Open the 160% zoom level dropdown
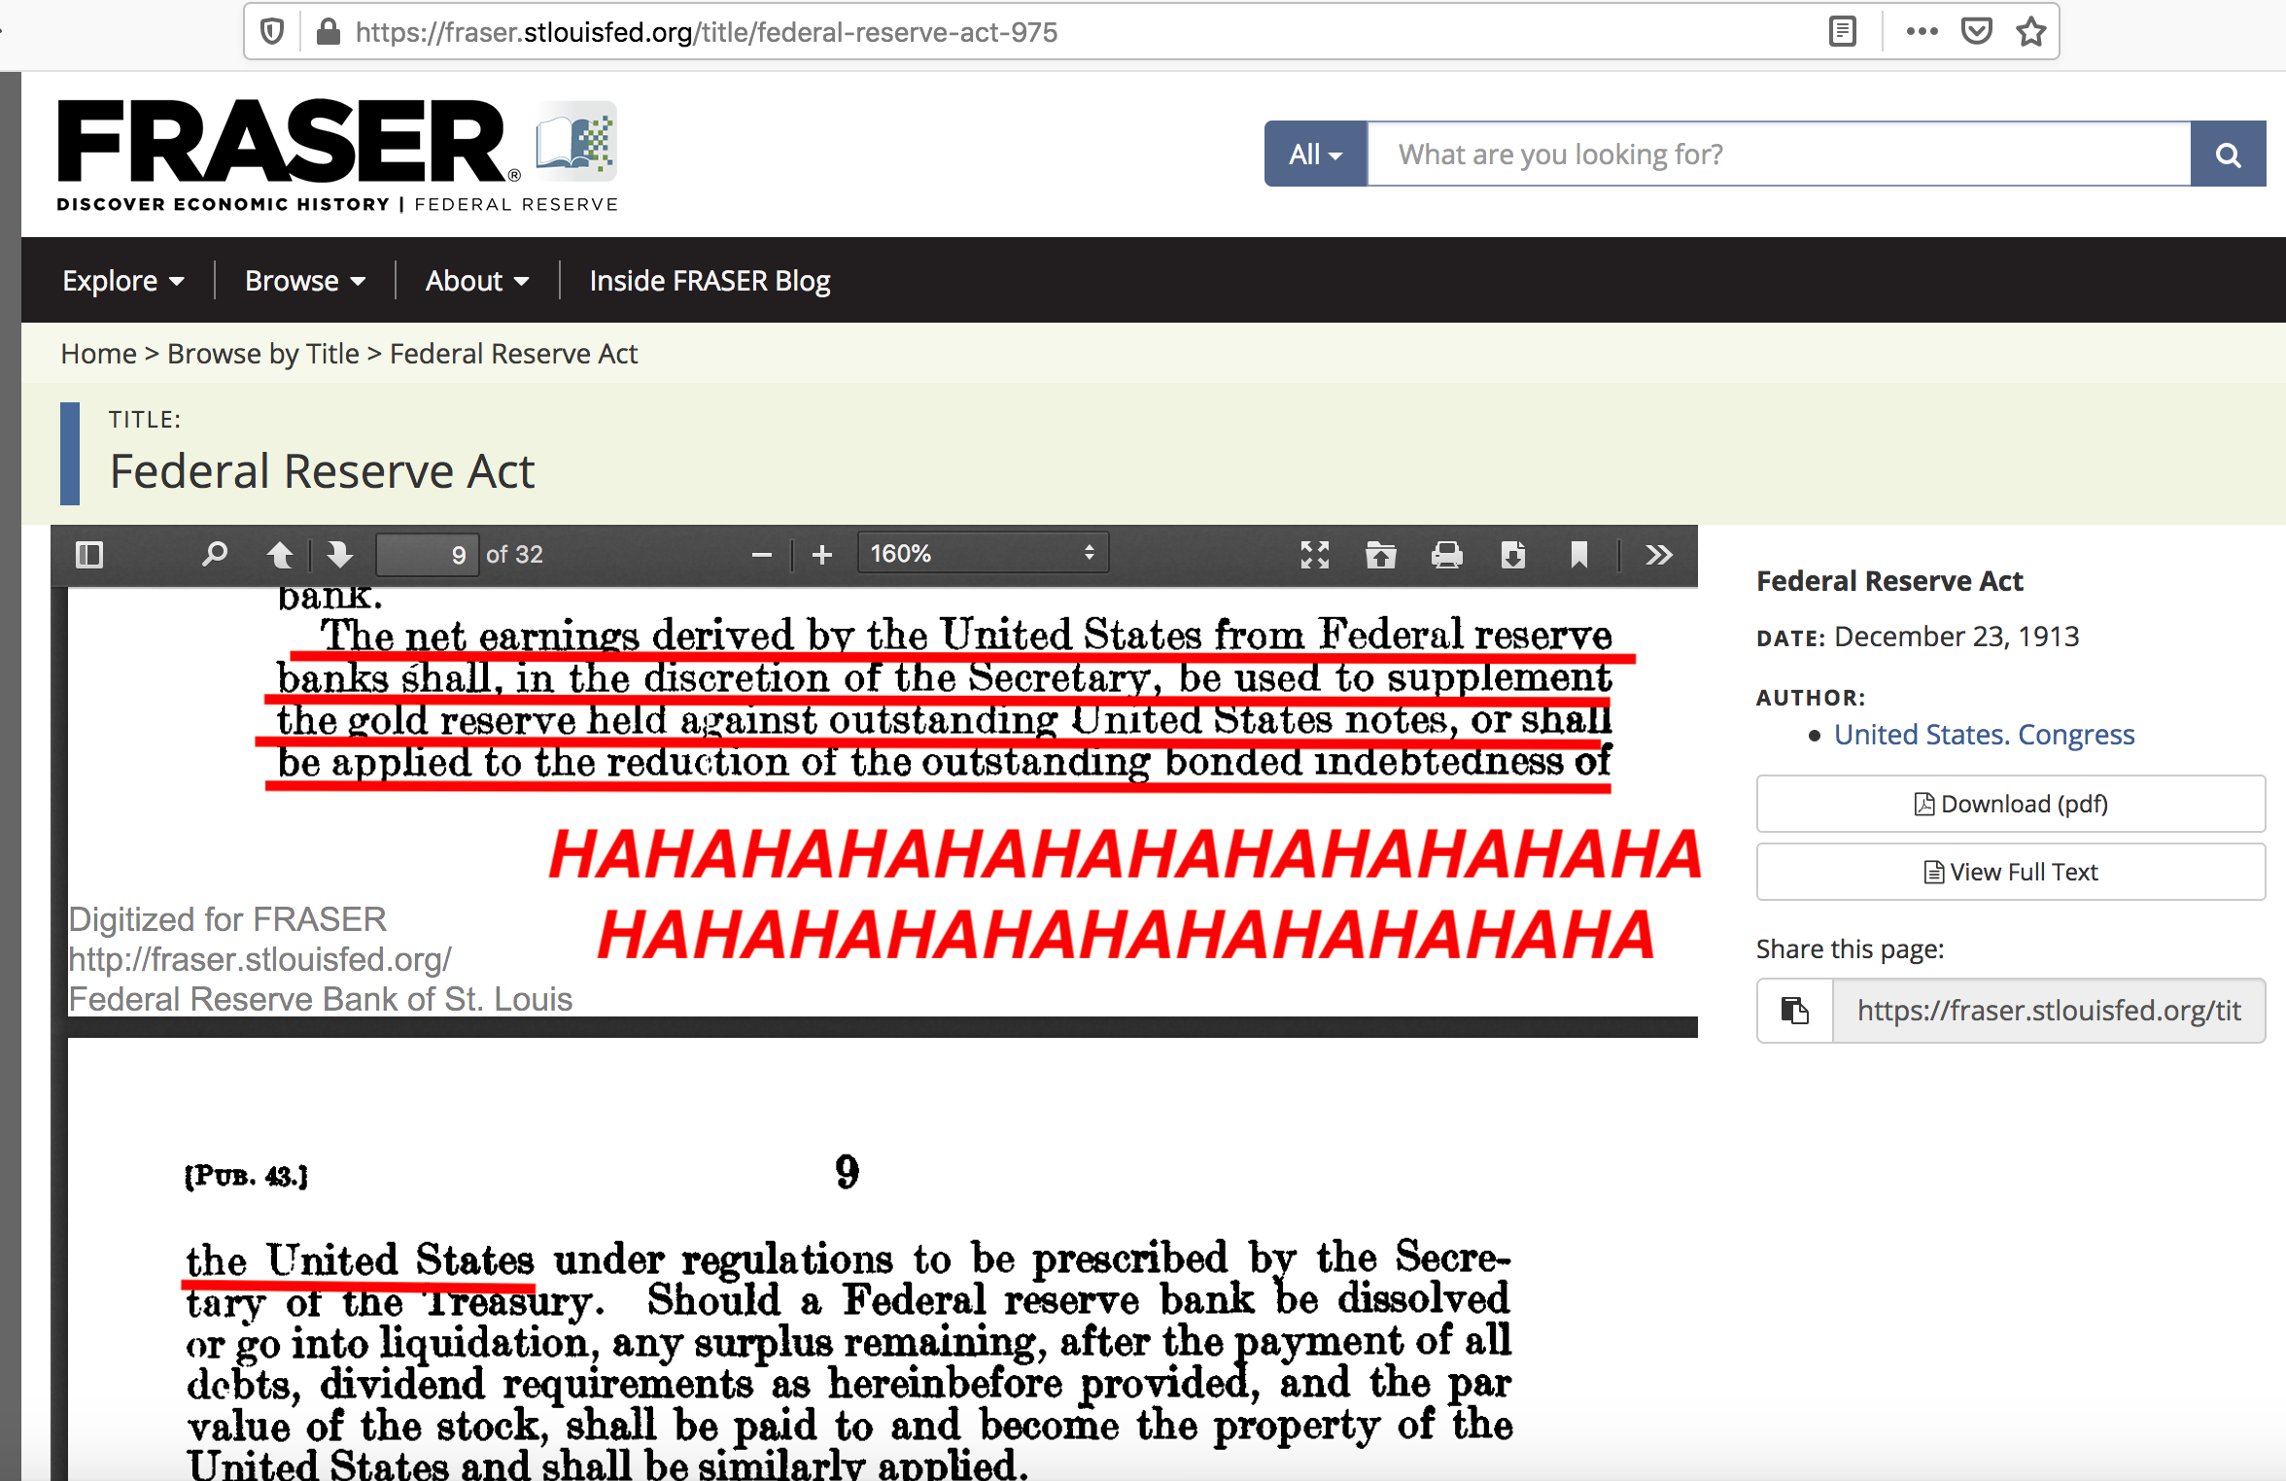Screen dimensions: 2286x1481 click(x=982, y=554)
